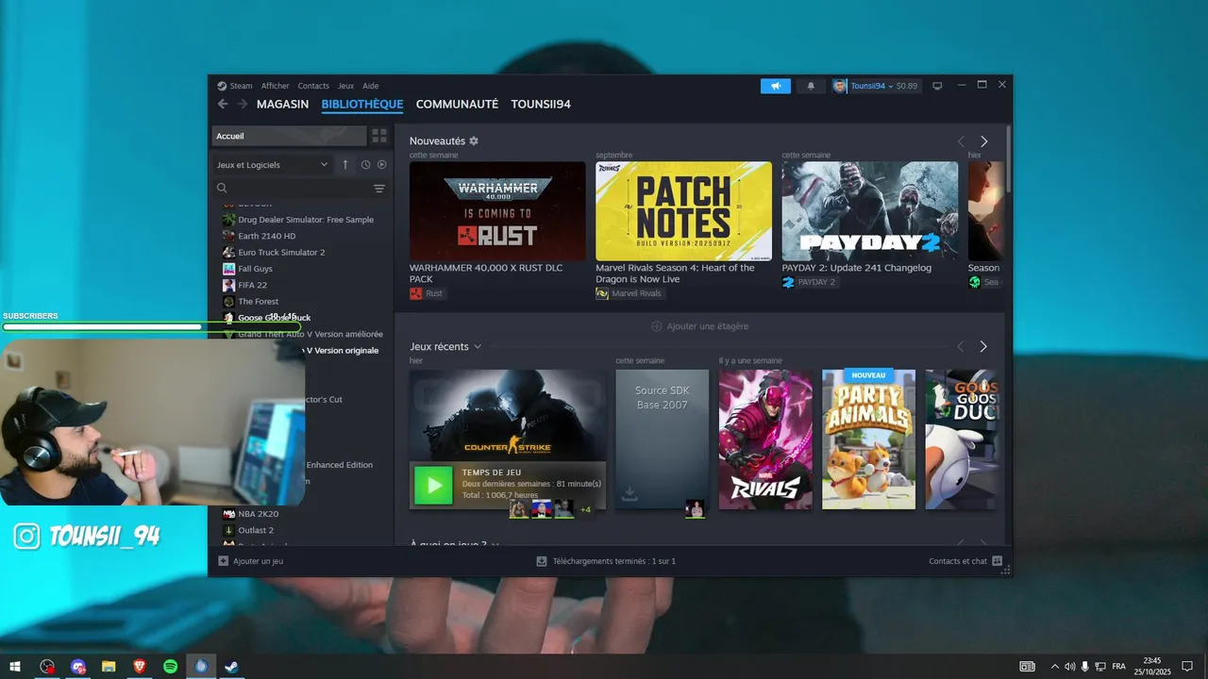Click Ajouter une étagère
1208x679 pixels.
[699, 326]
